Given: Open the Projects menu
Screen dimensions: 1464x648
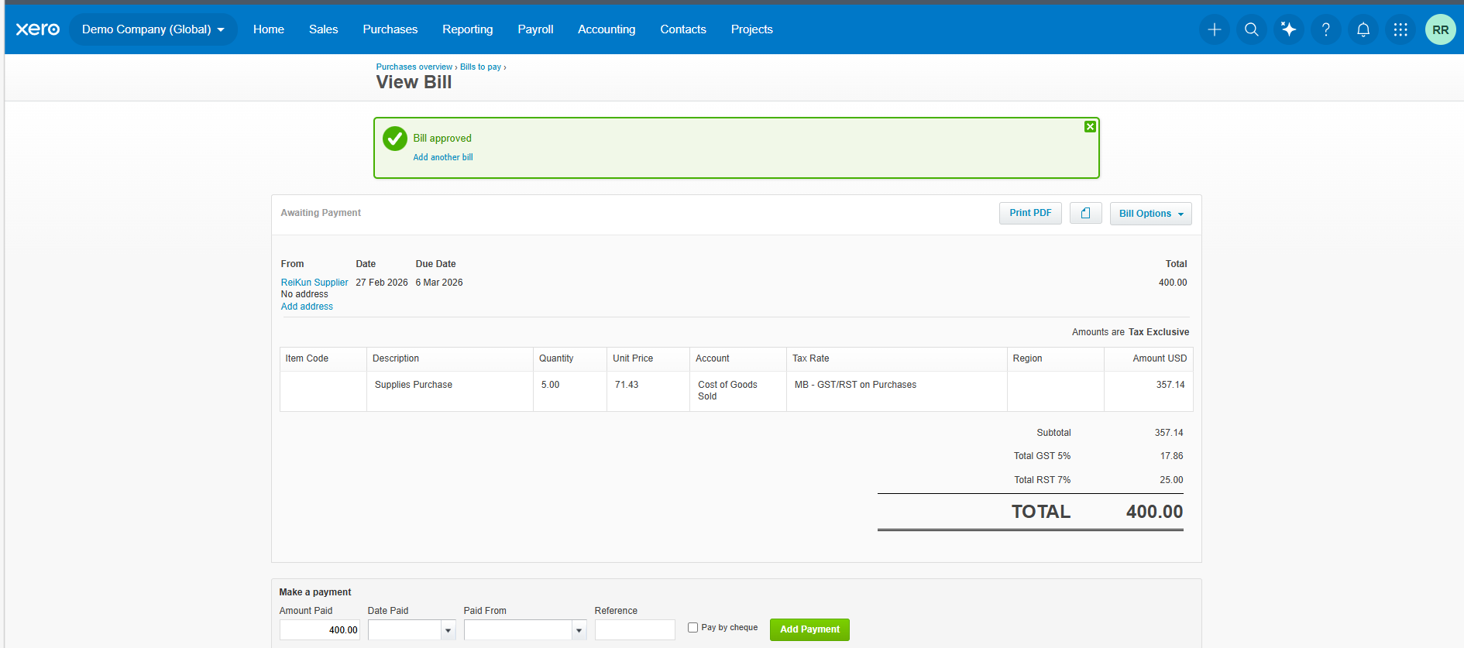Looking at the screenshot, I should [x=752, y=29].
